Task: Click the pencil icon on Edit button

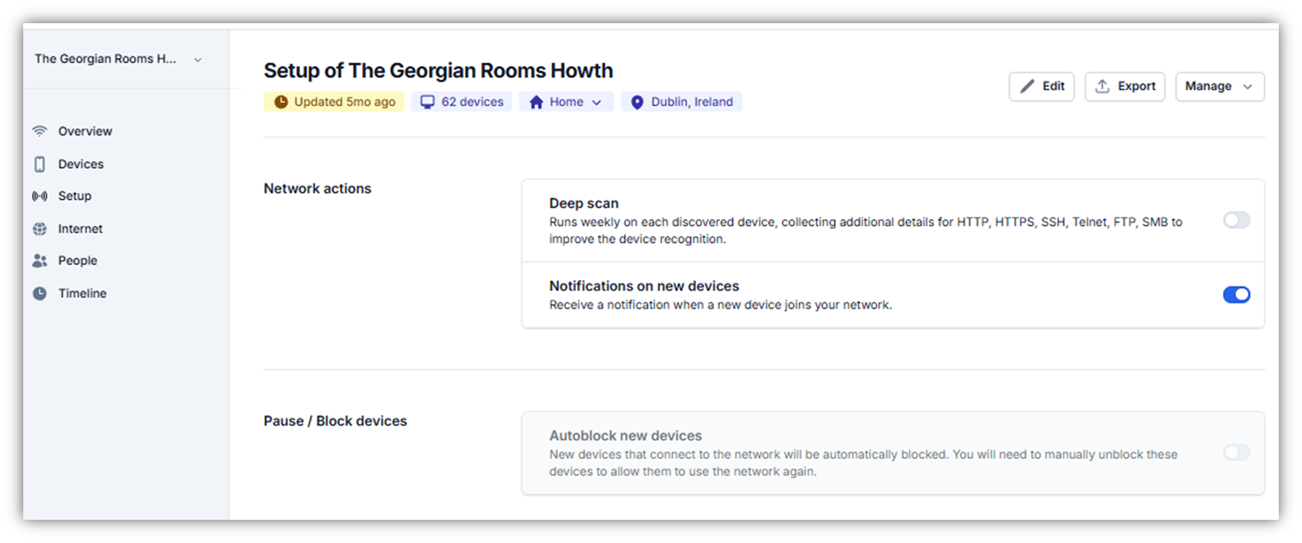Action: (x=1027, y=86)
